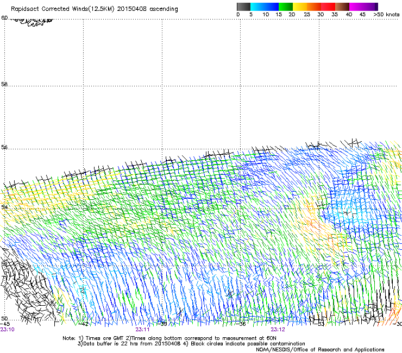The height and width of the screenshot is (353, 402).
Task: Click the latitude label '54'
Action: (x=4, y=207)
